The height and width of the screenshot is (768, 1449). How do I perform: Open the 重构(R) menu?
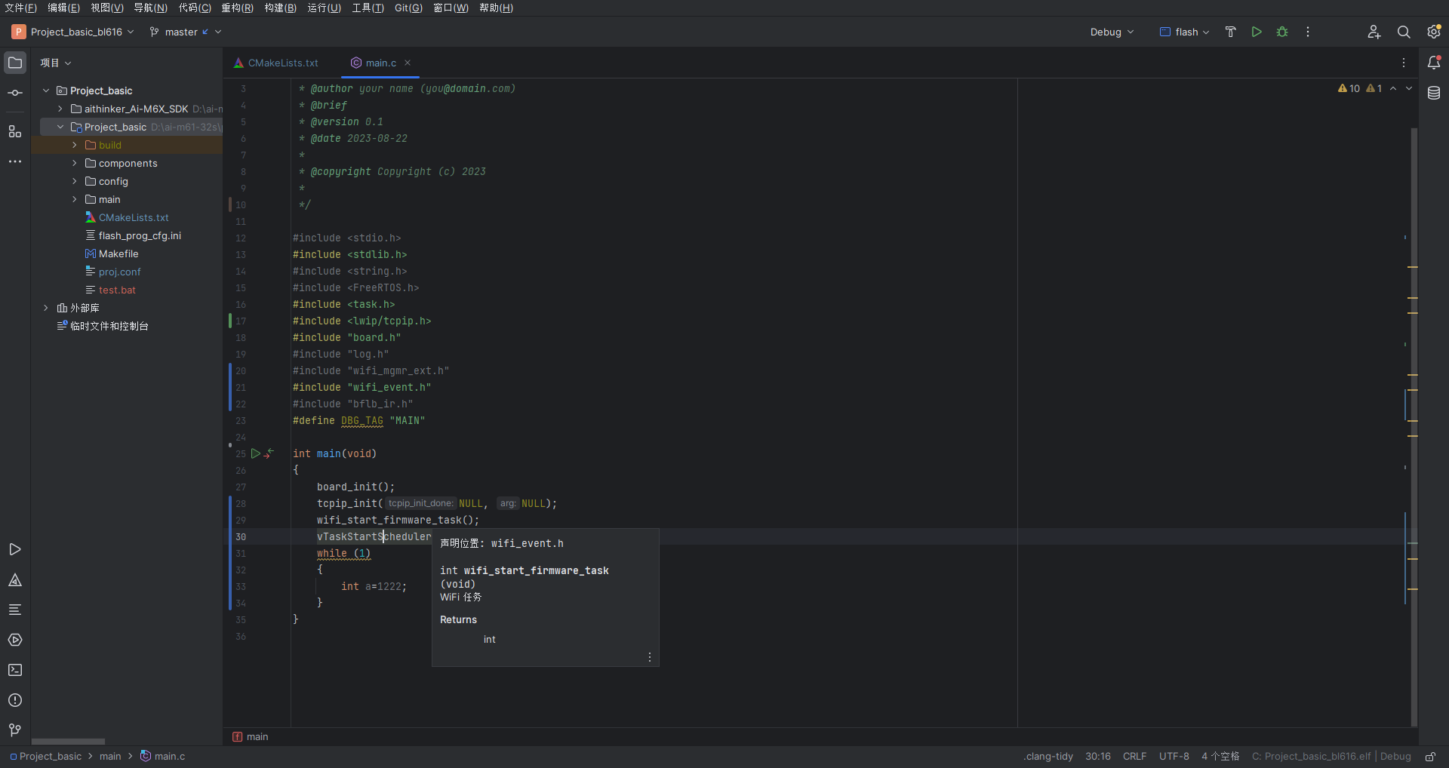pos(237,8)
